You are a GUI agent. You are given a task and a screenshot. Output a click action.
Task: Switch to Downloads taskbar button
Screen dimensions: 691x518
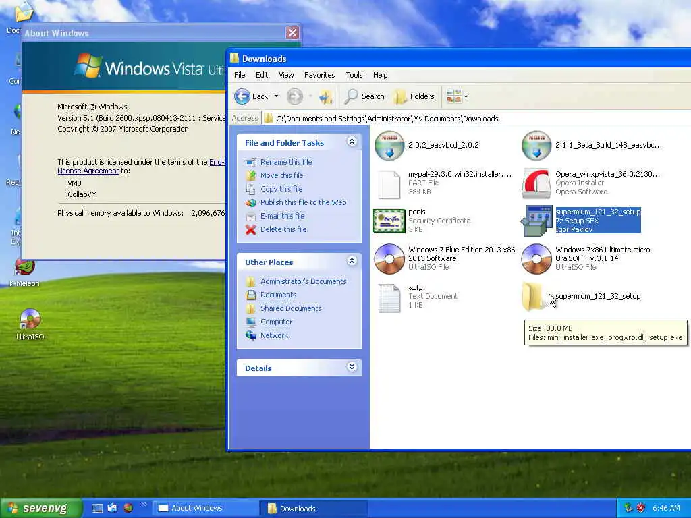pos(314,509)
